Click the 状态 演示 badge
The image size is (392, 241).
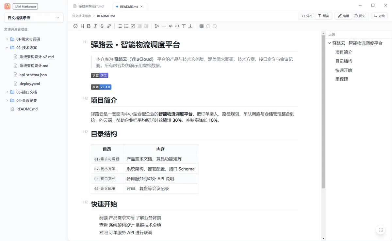pyautogui.click(x=99, y=75)
